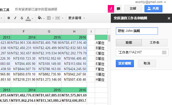Click cell NT$5,417,516.40
The width and height of the screenshot is (172, 105).
pyautogui.click(x=74, y=43)
